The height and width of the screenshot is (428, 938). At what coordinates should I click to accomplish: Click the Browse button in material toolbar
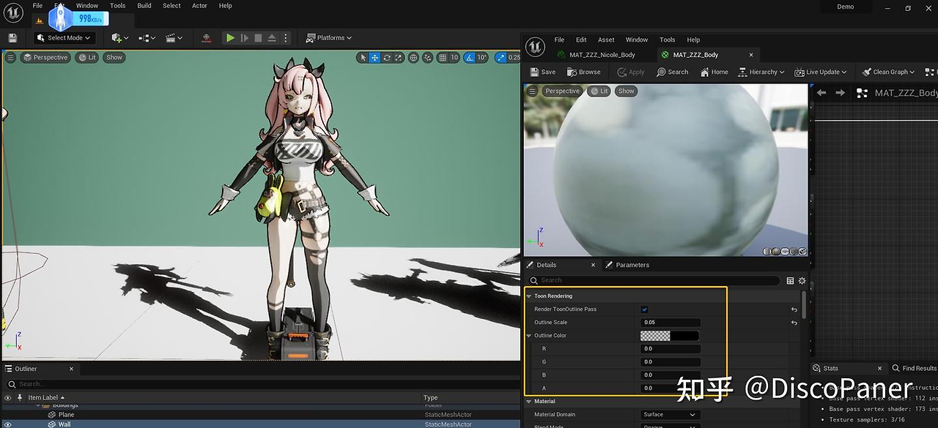pyautogui.click(x=583, y=72)
